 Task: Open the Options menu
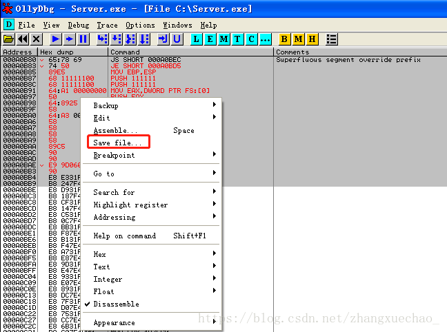click(140, 25)
